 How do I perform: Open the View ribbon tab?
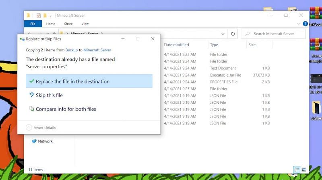point(85,24)
